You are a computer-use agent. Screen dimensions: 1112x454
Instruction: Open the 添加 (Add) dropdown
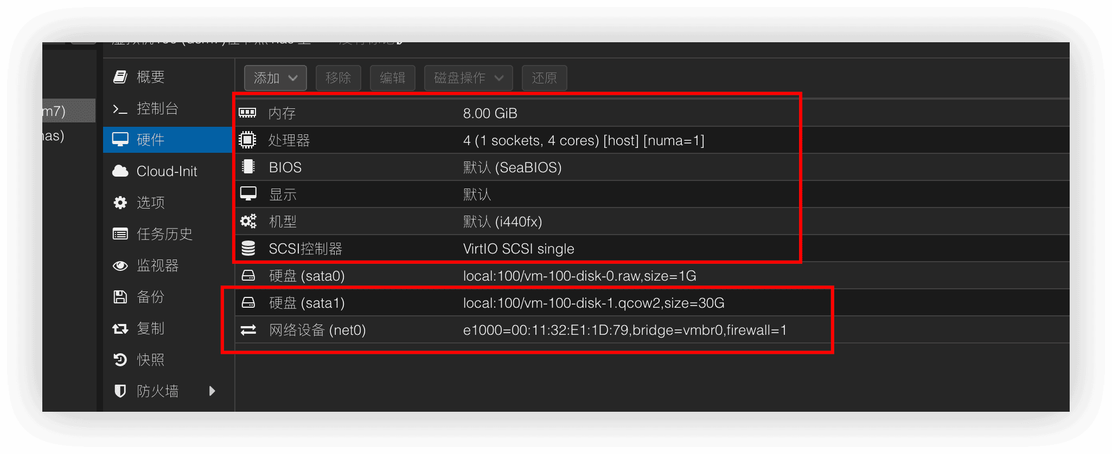pyautogui.click(x=275, y=78)
